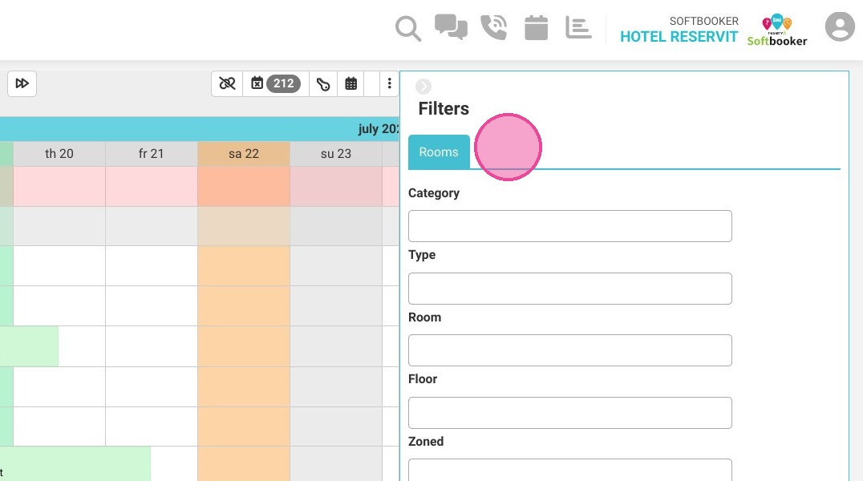Open the reports chart icon
This screenshot has height=481, width=863.
(578, 27)
